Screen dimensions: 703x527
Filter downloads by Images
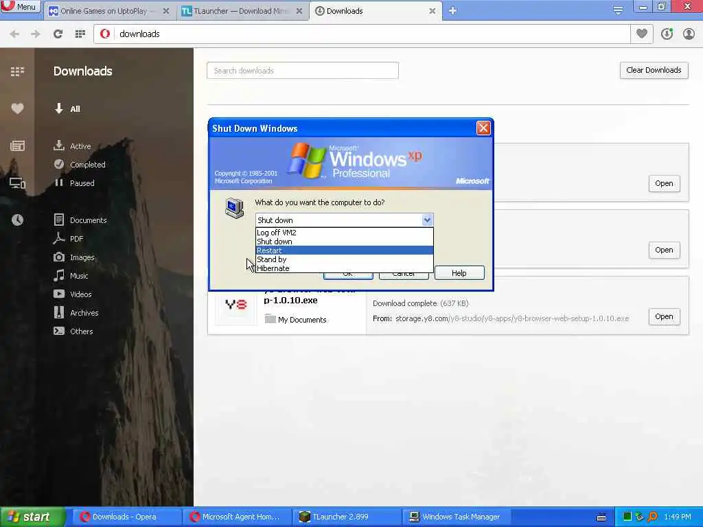[x=74, y=257]
